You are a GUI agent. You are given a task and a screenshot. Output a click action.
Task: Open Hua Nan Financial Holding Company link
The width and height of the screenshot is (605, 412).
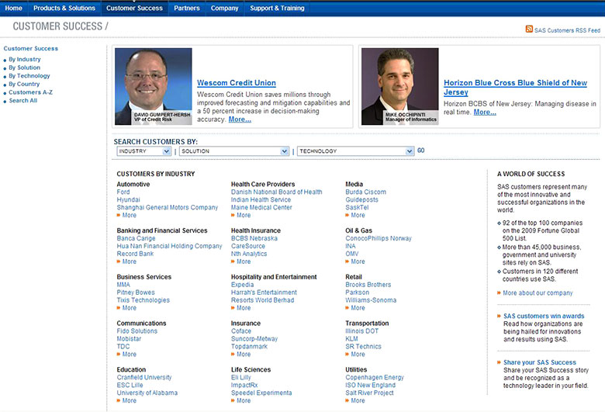pyautogui.click(x=169, y=246)
